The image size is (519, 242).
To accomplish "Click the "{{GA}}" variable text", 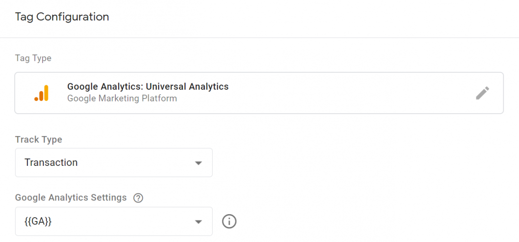I will (x=38, y=222).
